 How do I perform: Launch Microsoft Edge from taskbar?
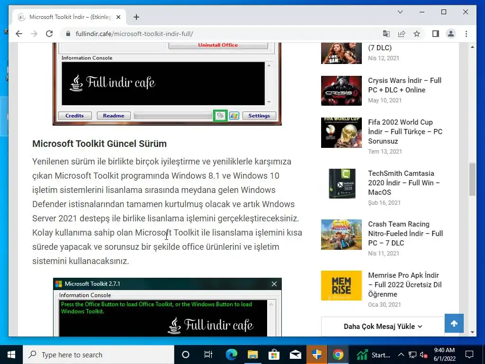click(x=231, y=355)
